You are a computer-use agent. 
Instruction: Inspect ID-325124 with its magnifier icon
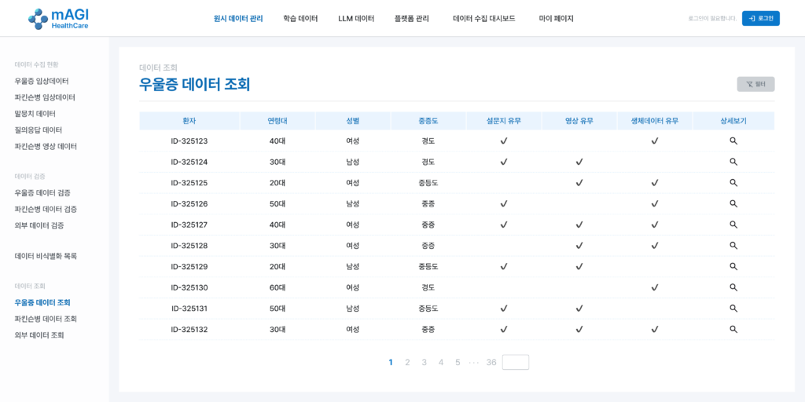[733, 162]
